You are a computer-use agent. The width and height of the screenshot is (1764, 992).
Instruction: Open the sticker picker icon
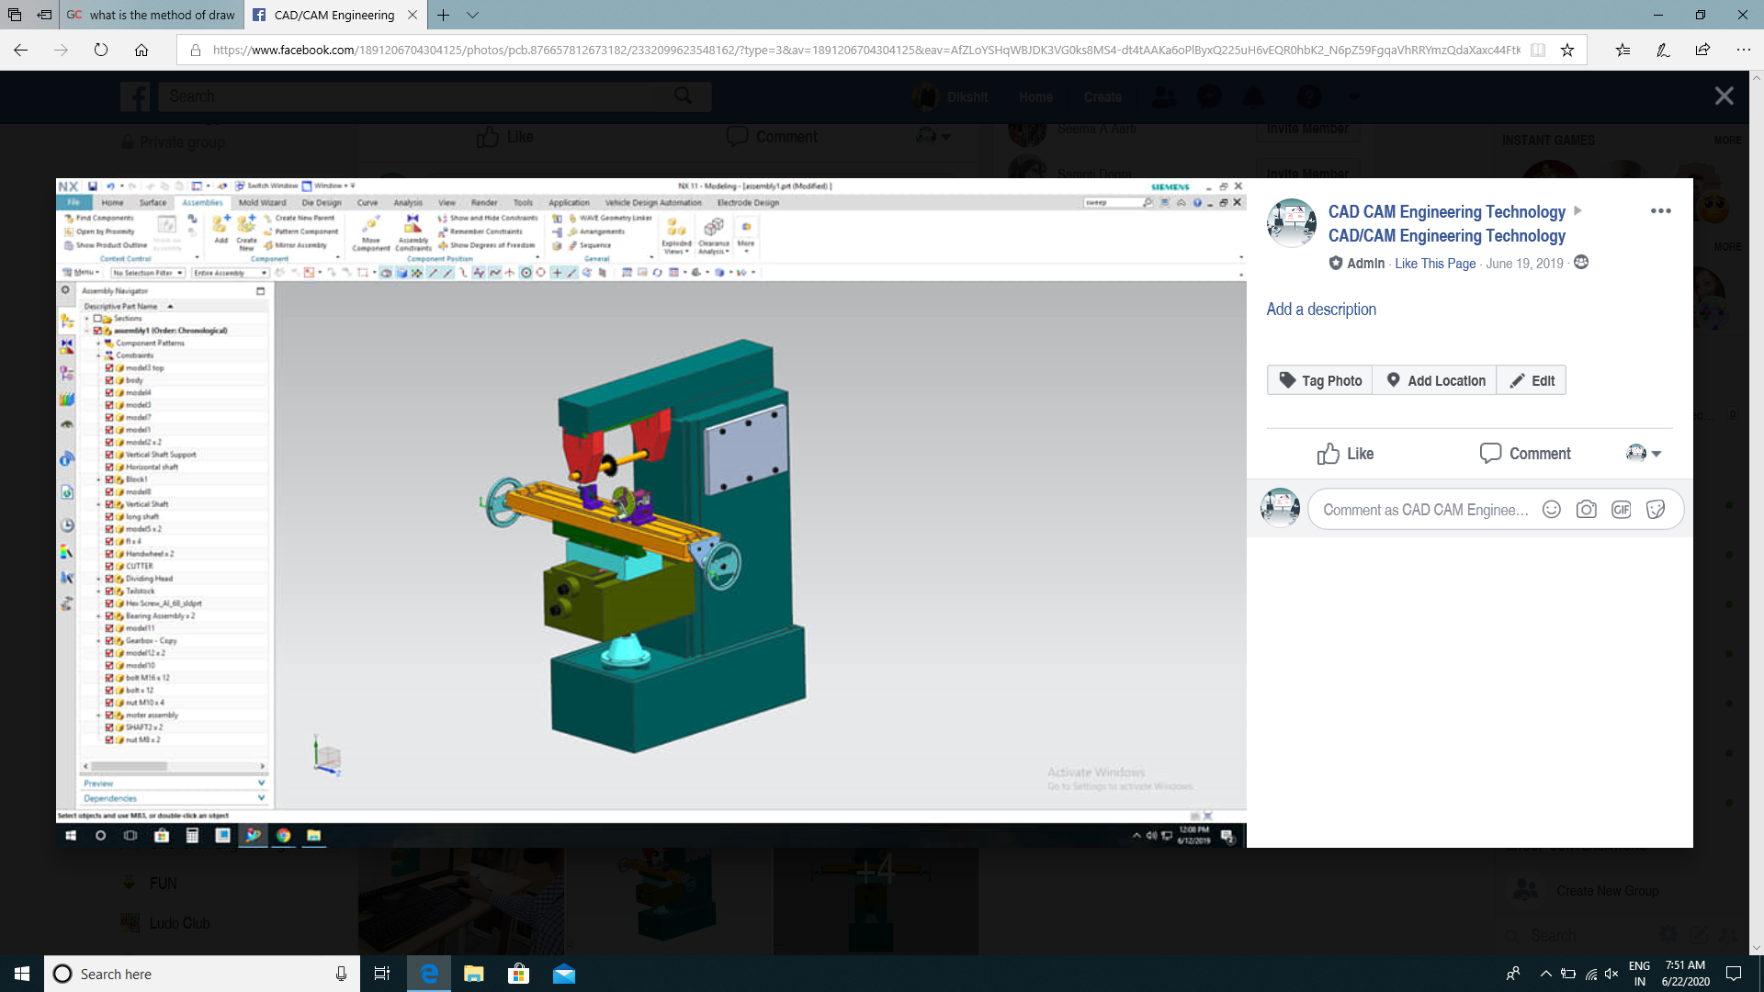pyautogui.click(x=1656, y=510)
